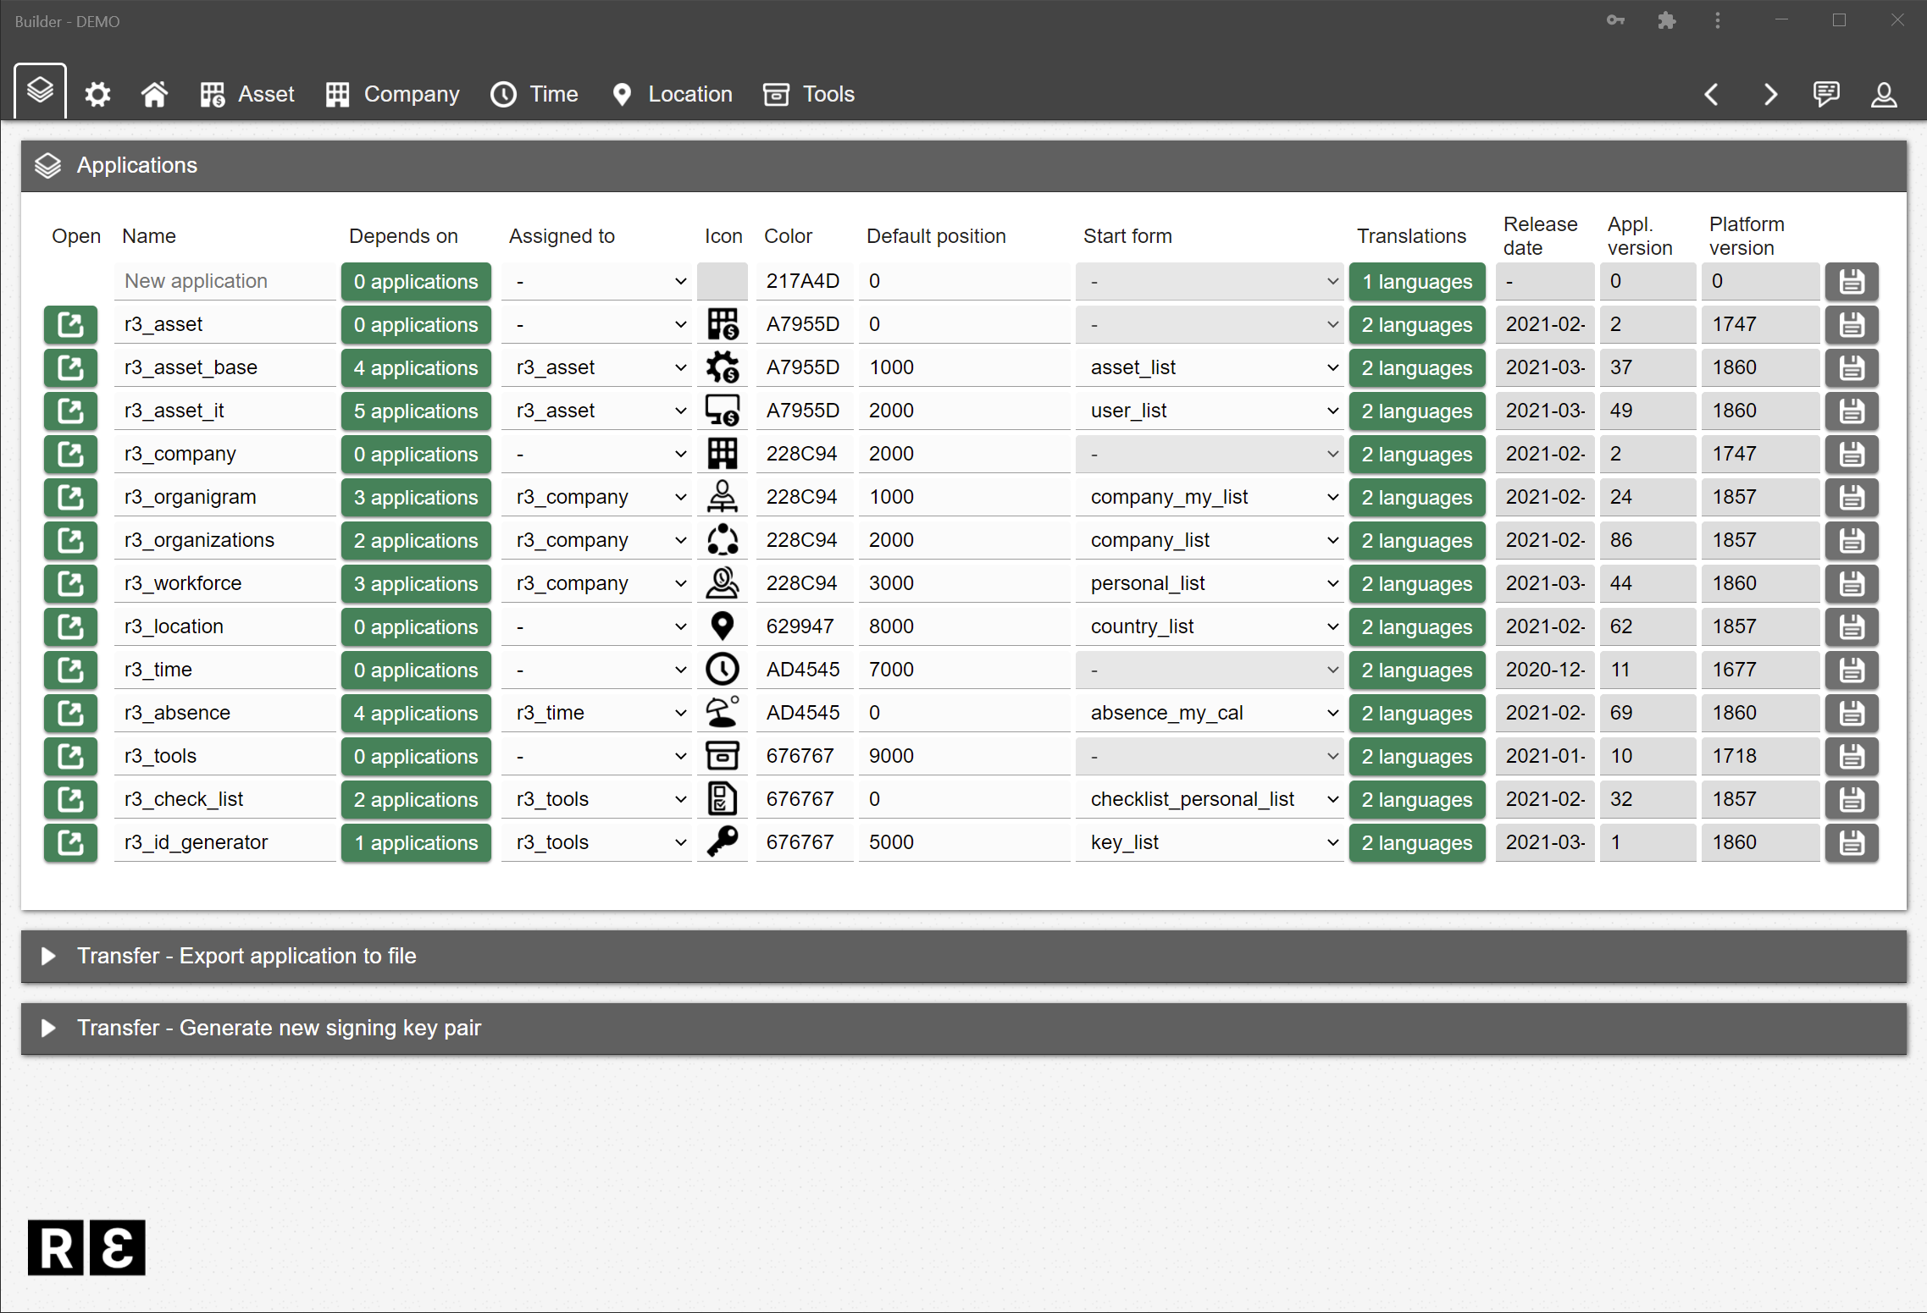Screen dimensions: 1927x1313
Task: Save r3_company using its floppy disk icon
Action: pyautogui.click(x=1852, y=454)
